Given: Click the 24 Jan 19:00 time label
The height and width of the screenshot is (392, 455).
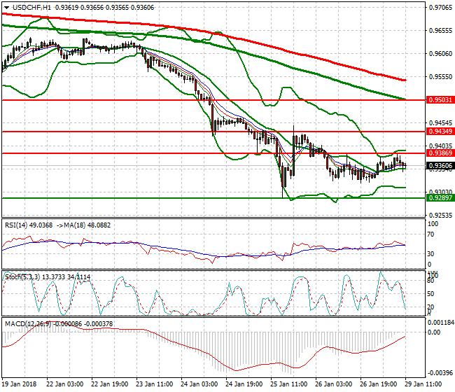Looking at the screenshot, I should (x=244, y=384).
